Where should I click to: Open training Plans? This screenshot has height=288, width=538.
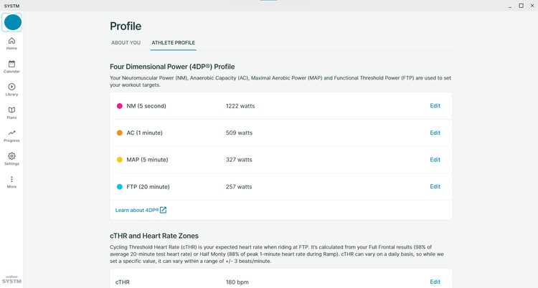click(11, 112)
